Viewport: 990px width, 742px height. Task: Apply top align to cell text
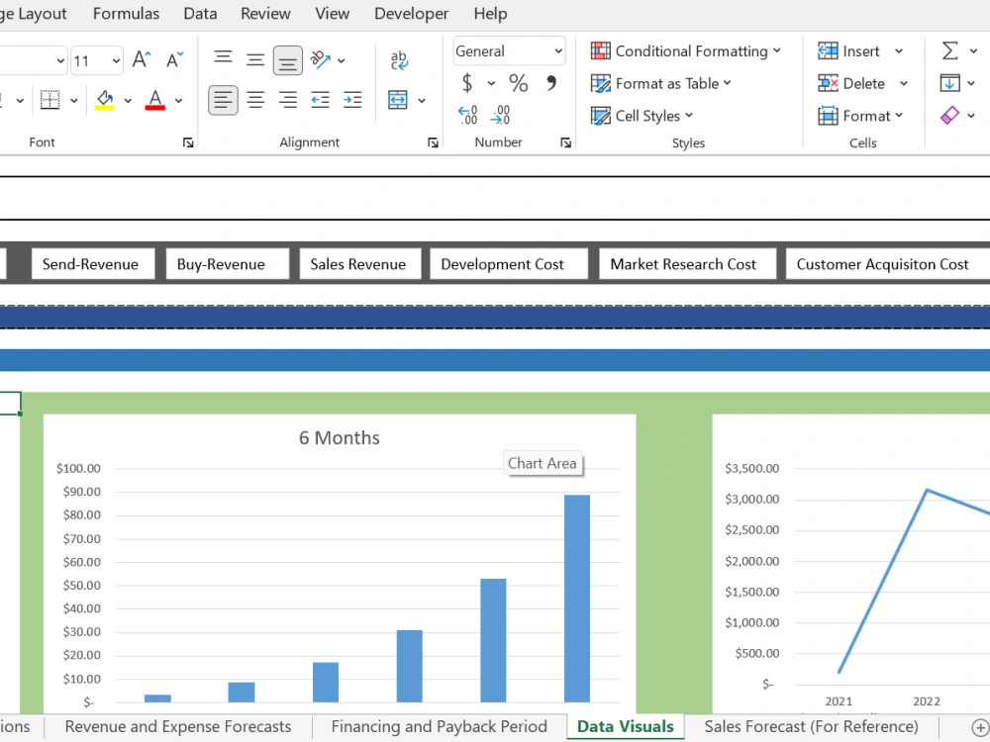[223, 60]
